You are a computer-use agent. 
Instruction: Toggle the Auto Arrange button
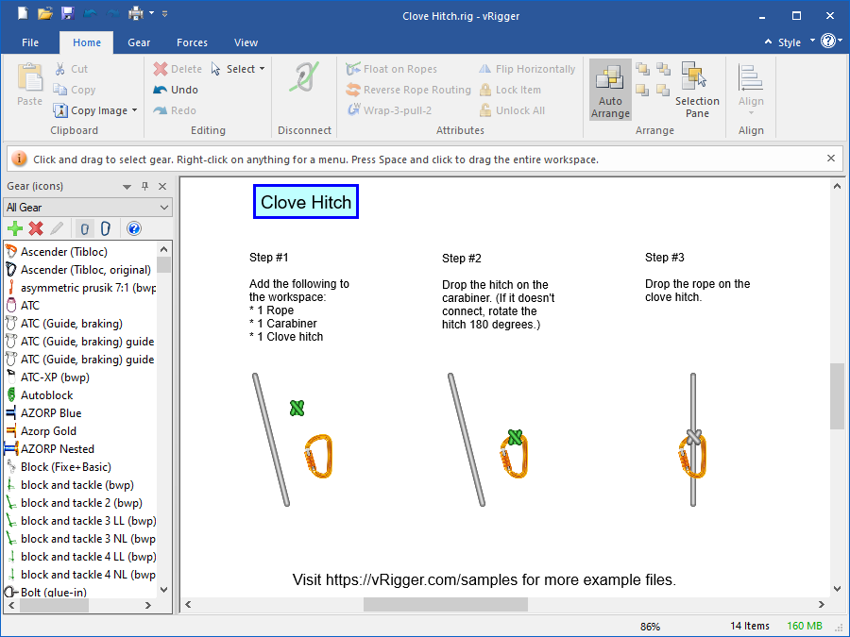[x=610, y=91]
